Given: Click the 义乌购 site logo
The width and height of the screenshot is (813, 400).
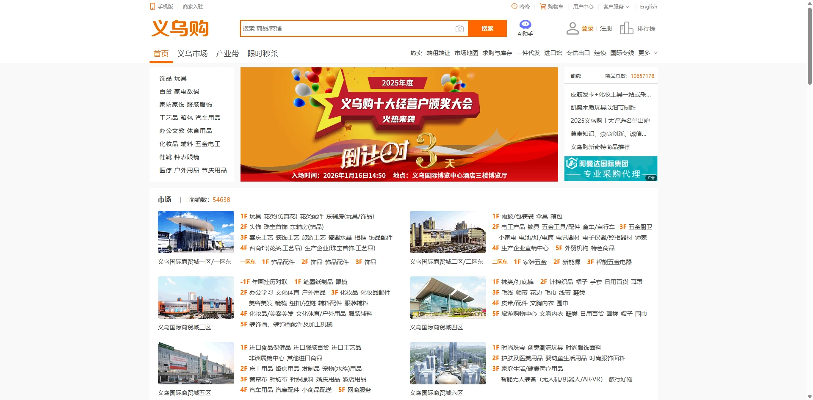Looking at the screenshot, I should (x=180, y=28).
